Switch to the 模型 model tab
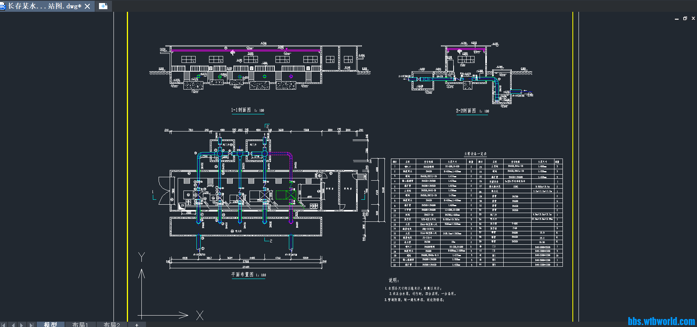Viewport: 697px width, 327px height. pyautogui.click(x=50, y=324)
